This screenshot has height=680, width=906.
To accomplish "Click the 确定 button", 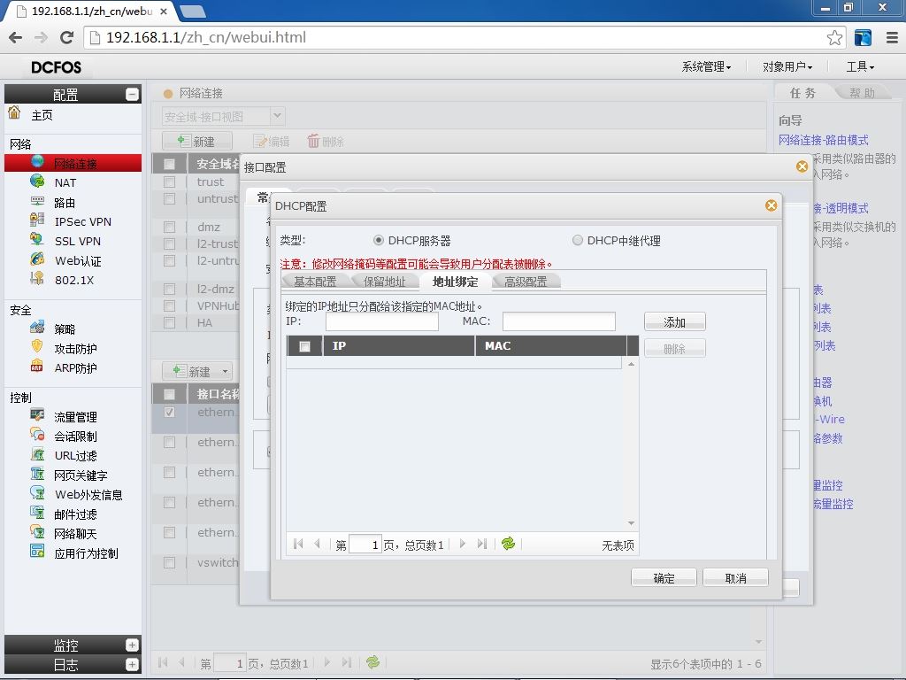I will point(664,577).
